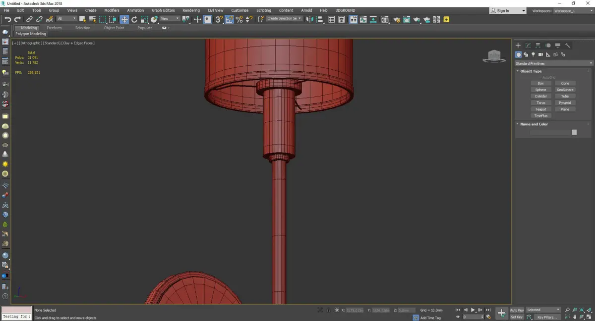Collapse the Name and Color rollout
The width and height of the screenshot is (595, 321).
tap(534, 124)
